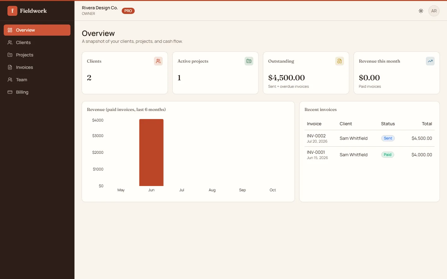
Task: Go to Billing label in sidebar
Action: tap(22, 92)
